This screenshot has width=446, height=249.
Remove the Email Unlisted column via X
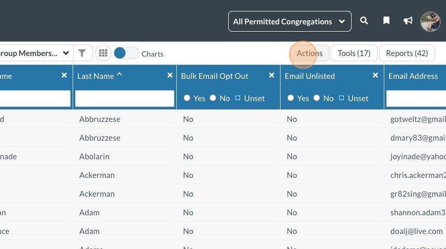coord(375,75)
